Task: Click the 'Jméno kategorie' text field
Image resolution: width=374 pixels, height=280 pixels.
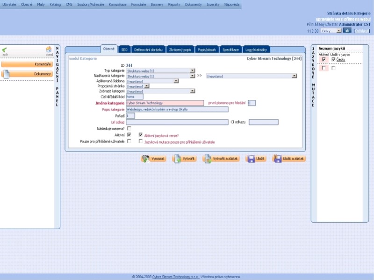Action: [x=165, y=103]
